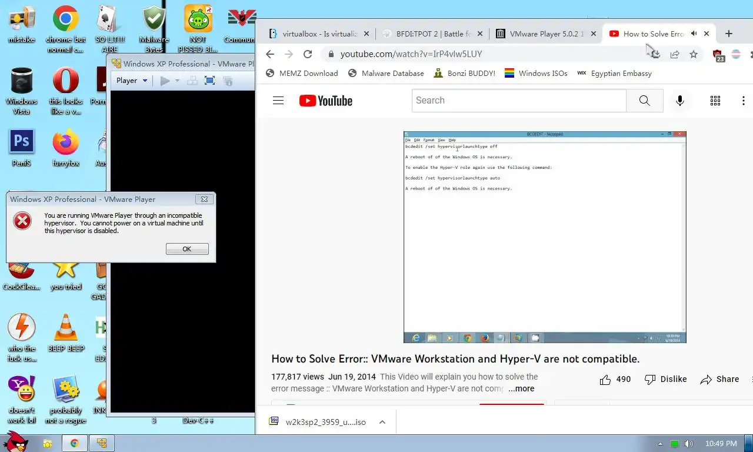Image resolution: width=753 pixels, height=452 pixels.
Task: Select the 'furryfox' Firefox desktop icon
Action: point(65,148)
